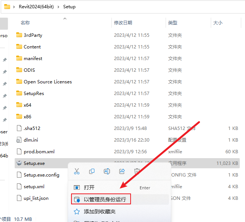This screenshot has width=245, height=222.
Task: Click the Delete trash icon in context menu
Action: [137, 171]
